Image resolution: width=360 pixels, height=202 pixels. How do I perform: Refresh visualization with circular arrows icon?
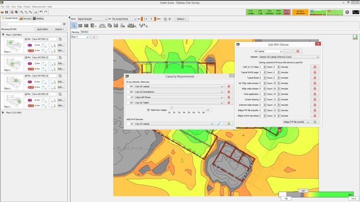coord(165,19)
